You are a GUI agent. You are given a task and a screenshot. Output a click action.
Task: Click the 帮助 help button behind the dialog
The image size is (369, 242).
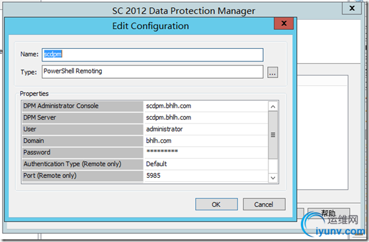[x=329, y=214]
